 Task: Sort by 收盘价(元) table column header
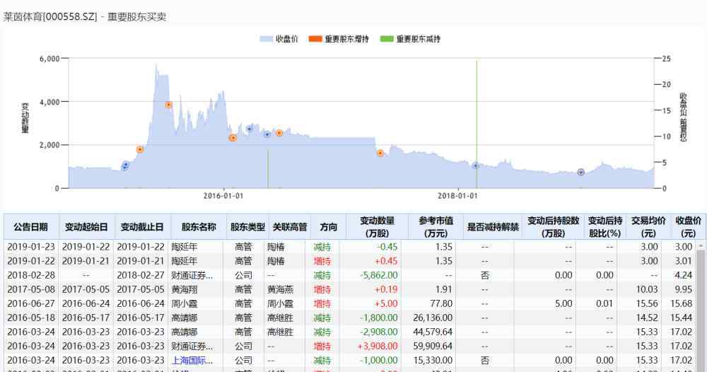point(688,227)
